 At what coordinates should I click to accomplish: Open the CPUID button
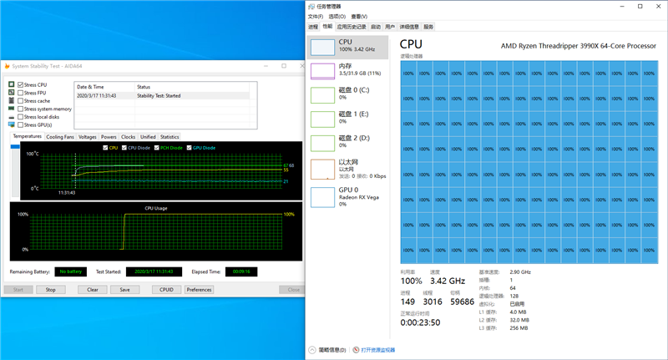click(x=166, y=290)
